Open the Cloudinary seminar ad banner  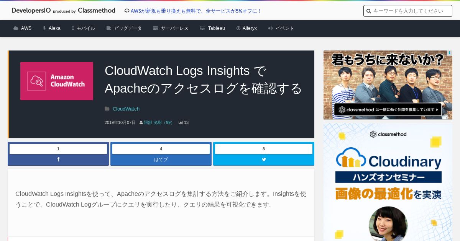pyautogui.click(x=388, y=182)
